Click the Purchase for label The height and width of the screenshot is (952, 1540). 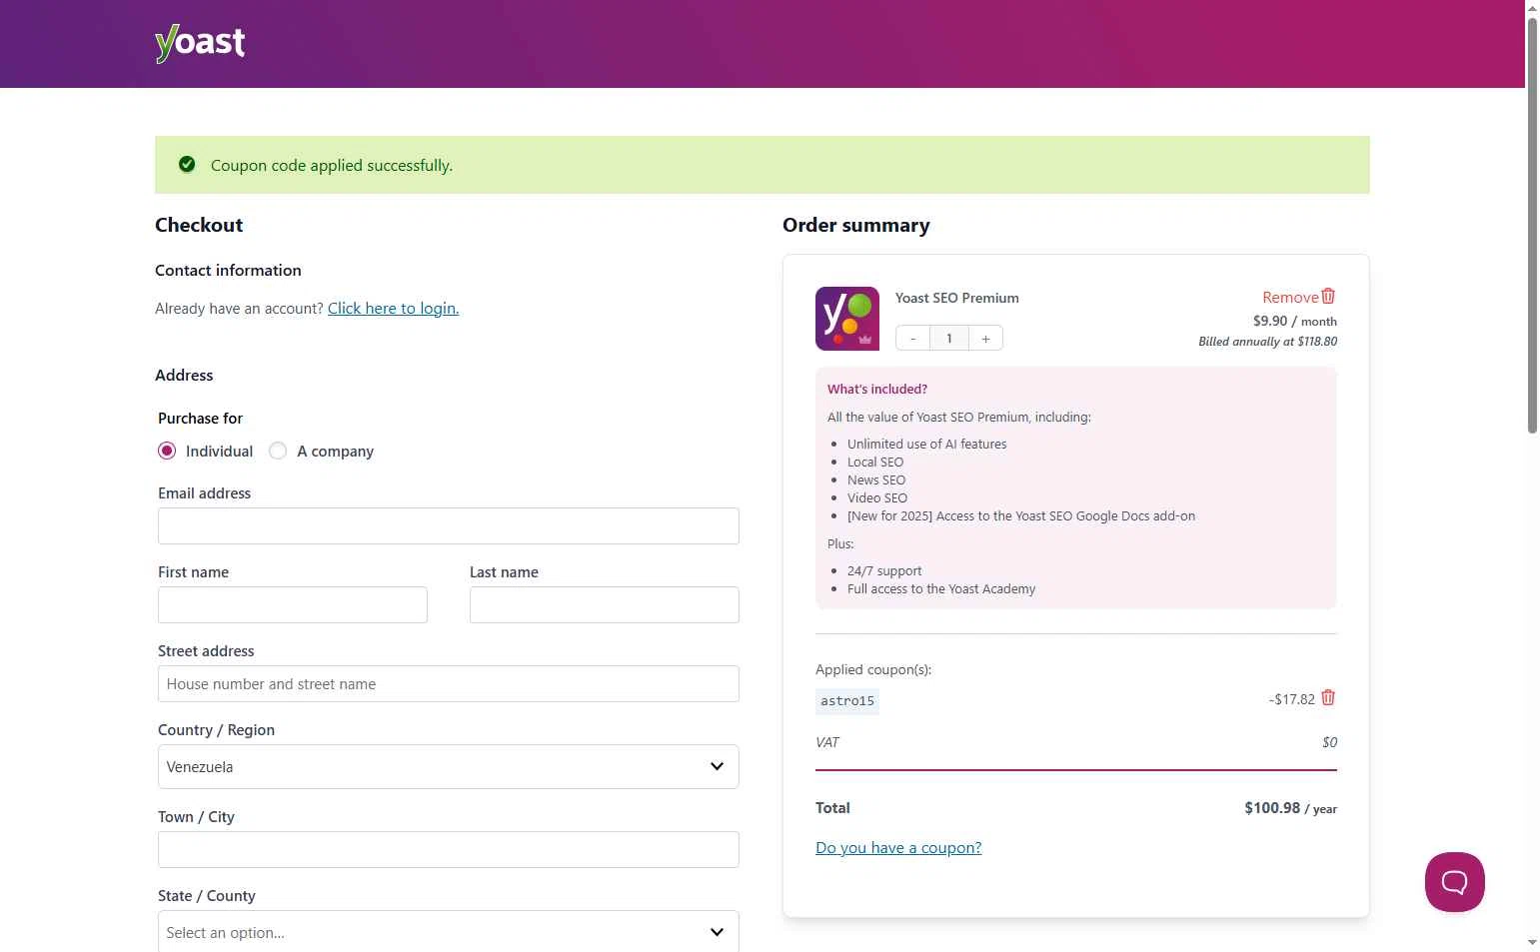200,419
